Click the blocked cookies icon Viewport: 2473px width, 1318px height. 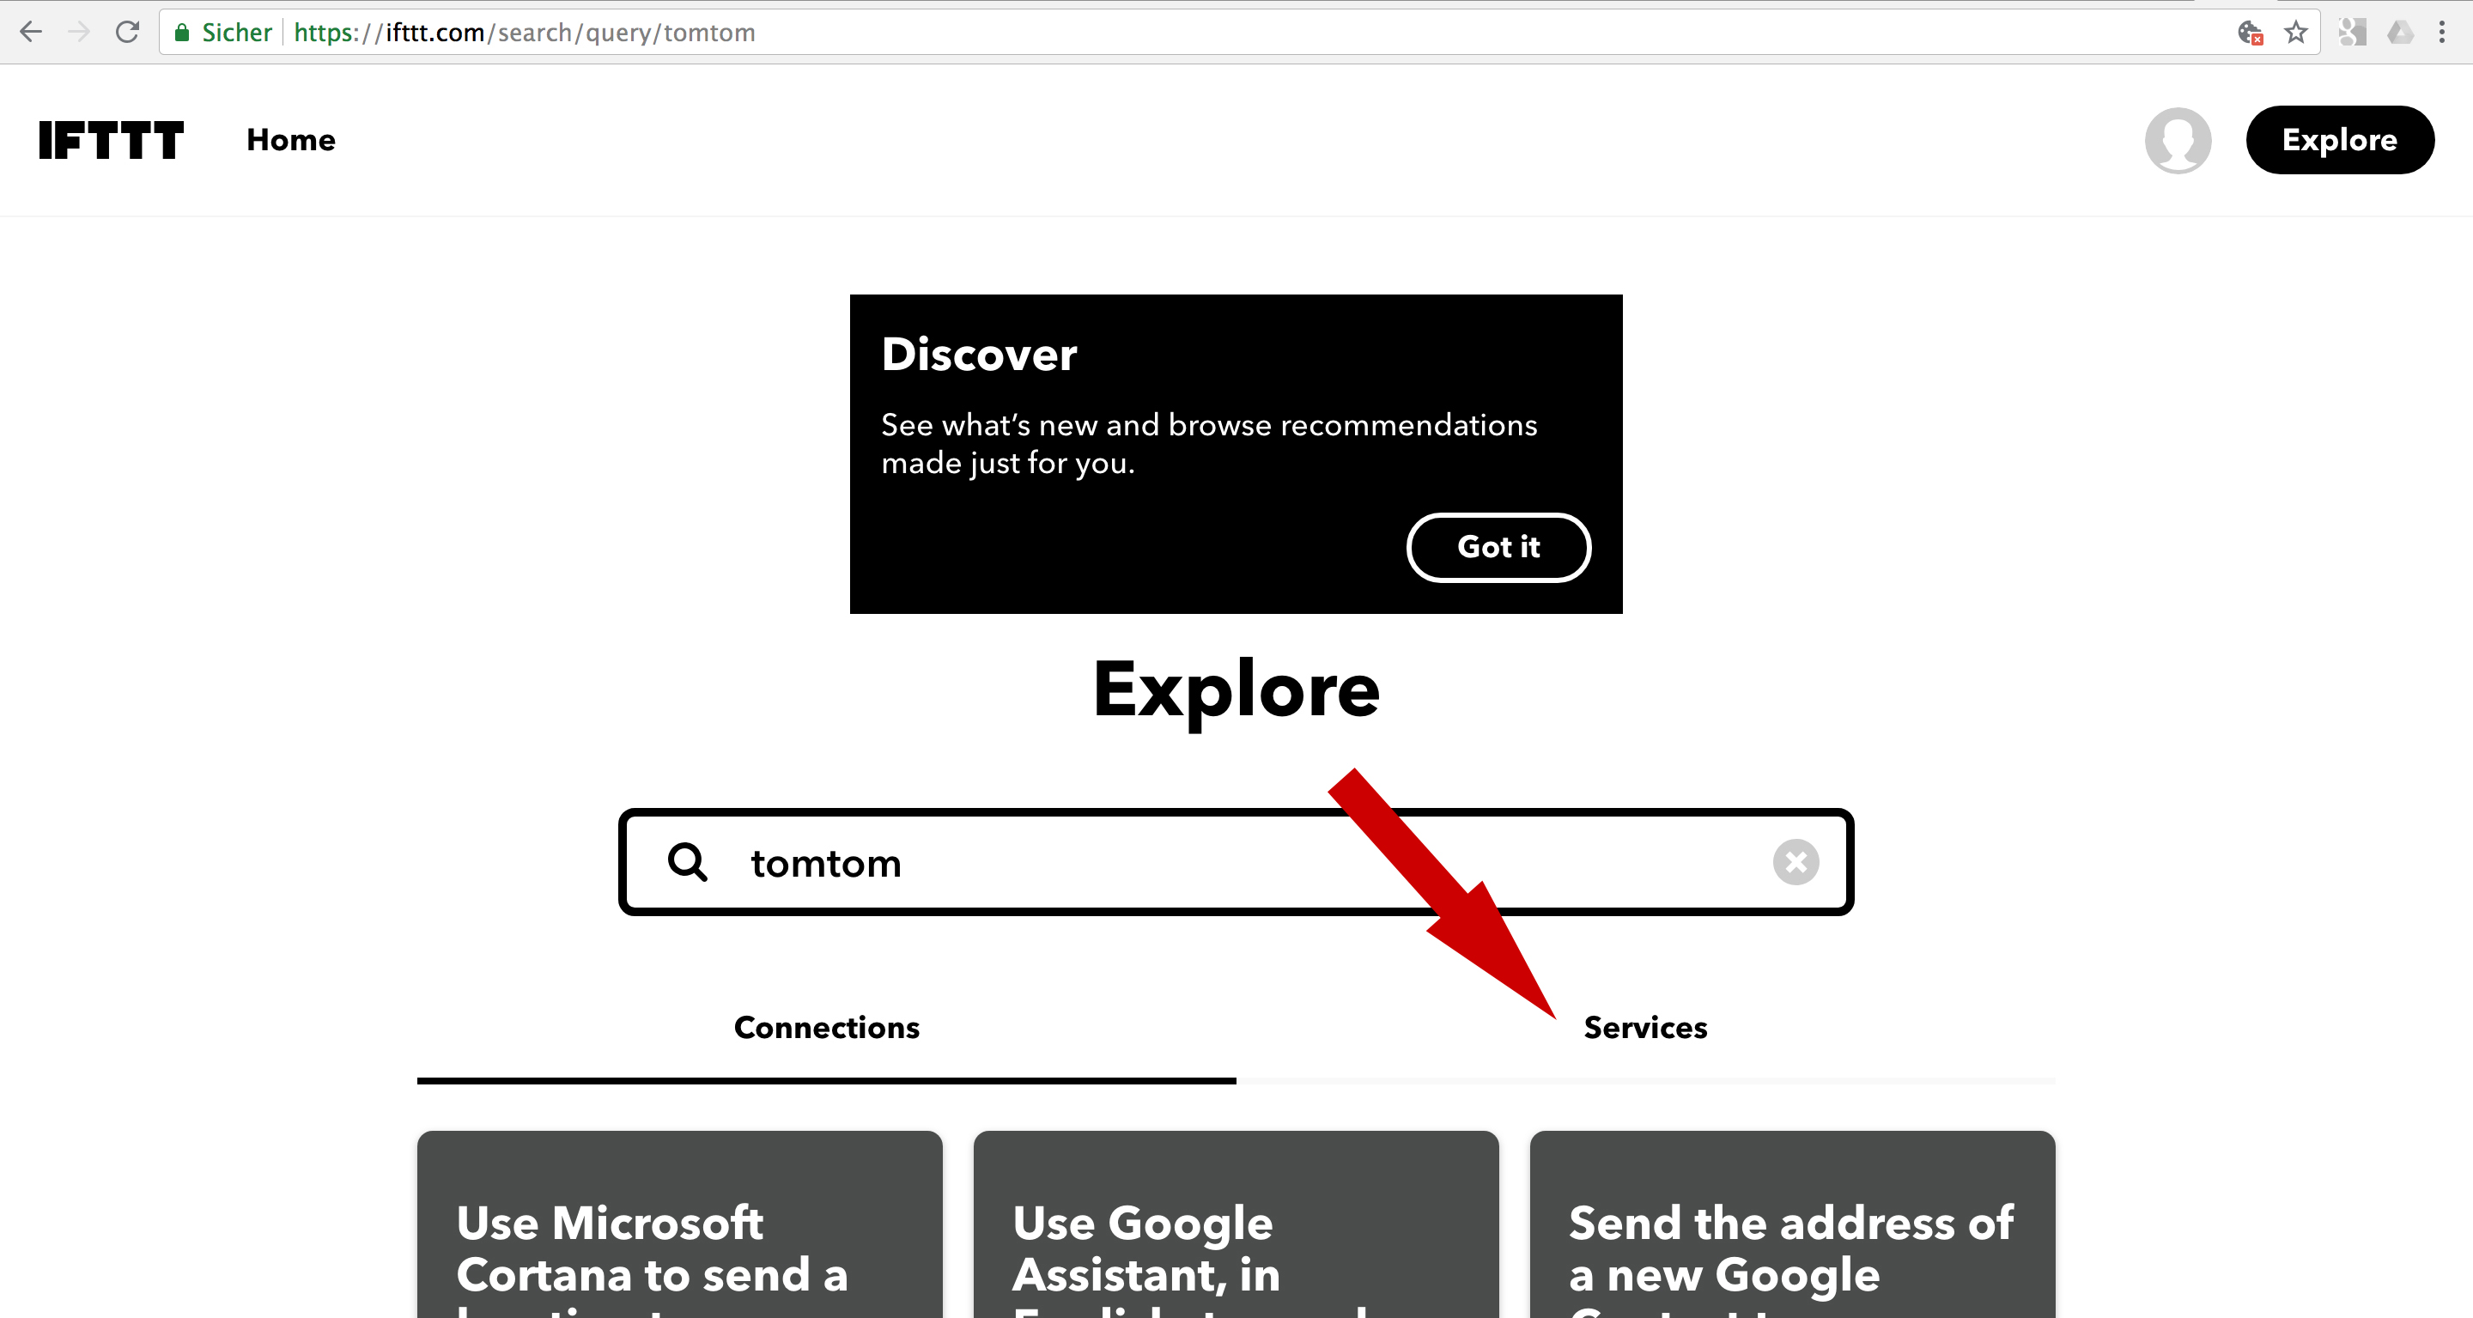[x=2250, y=33]
